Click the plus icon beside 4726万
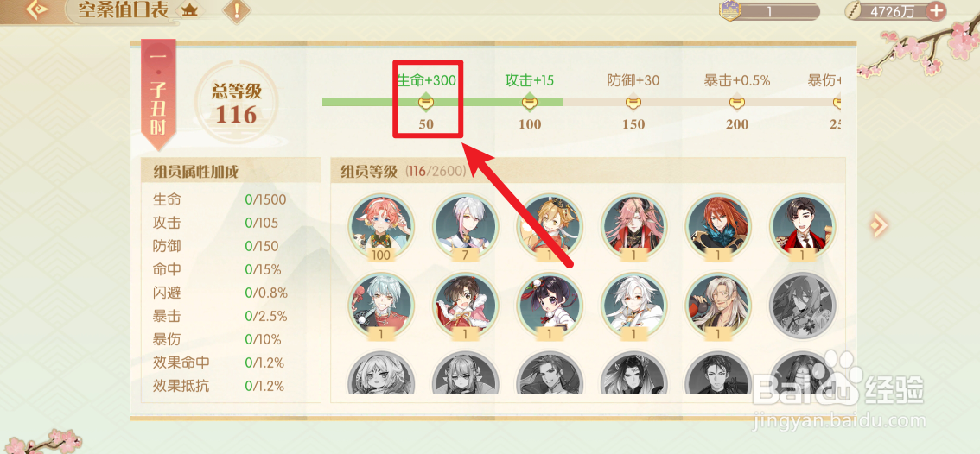This screenshot has height=454, width=980. pyautogui.click(x=936, y=10)
